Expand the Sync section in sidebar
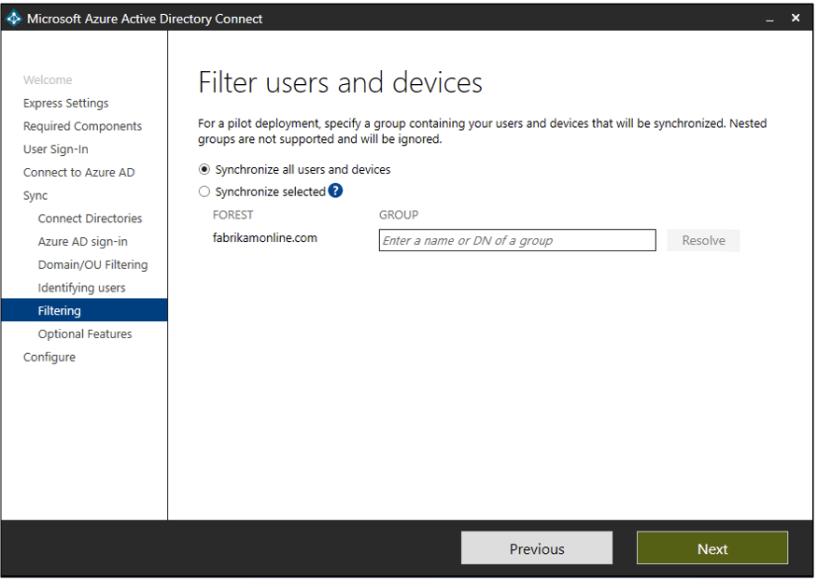This screenshot has height=581, width=817. (x=35, y=196)
